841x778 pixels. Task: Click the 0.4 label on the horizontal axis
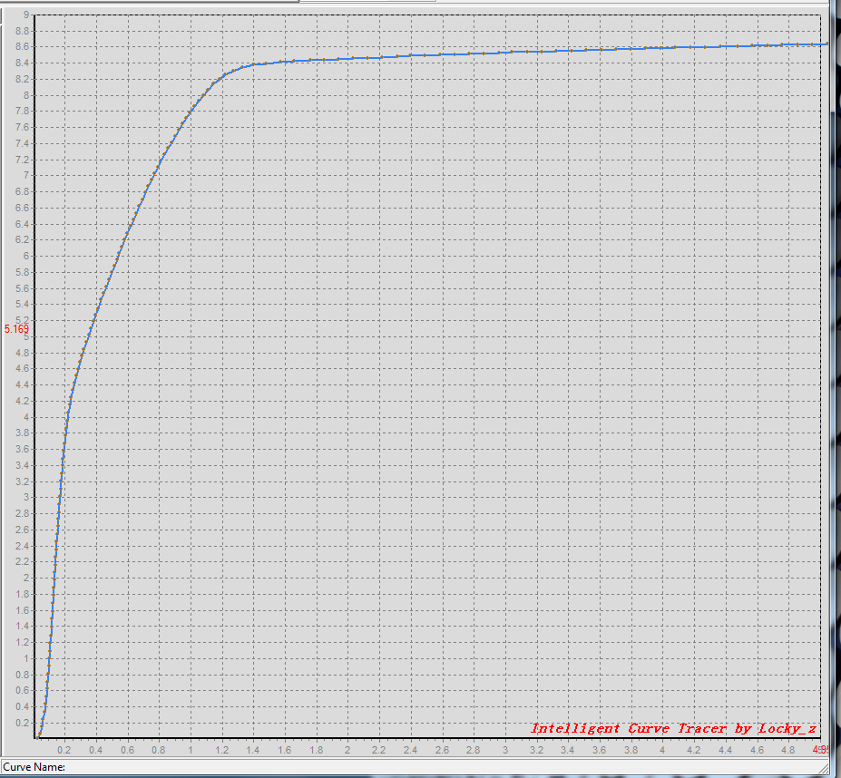(95, 750)
